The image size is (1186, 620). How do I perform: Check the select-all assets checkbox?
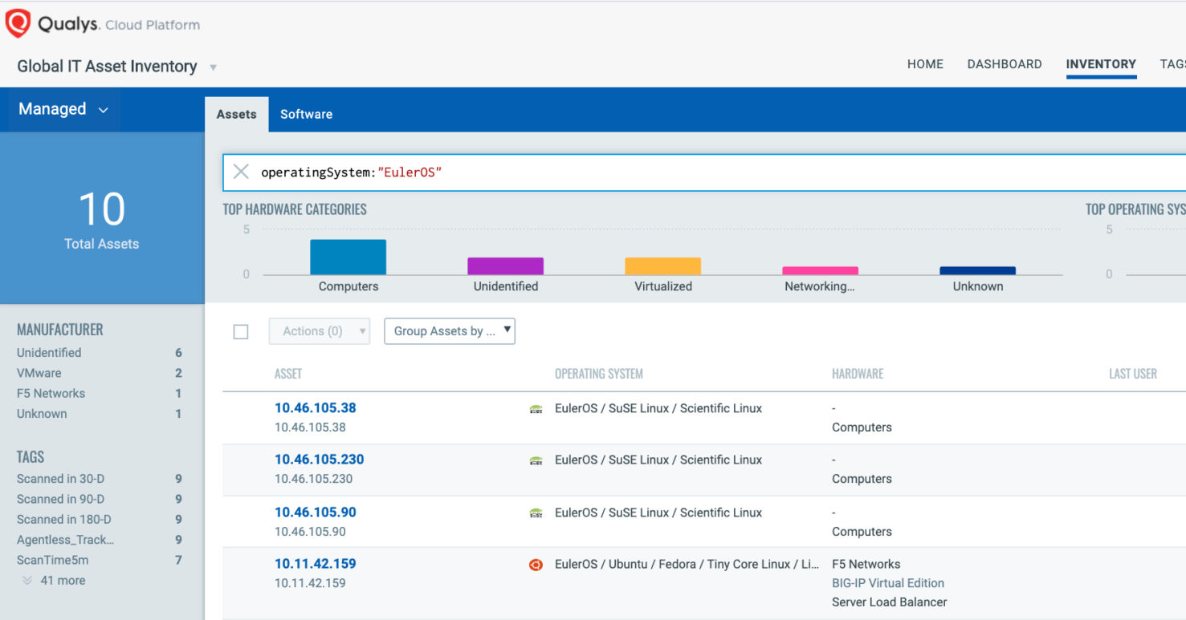pos(240,331)
